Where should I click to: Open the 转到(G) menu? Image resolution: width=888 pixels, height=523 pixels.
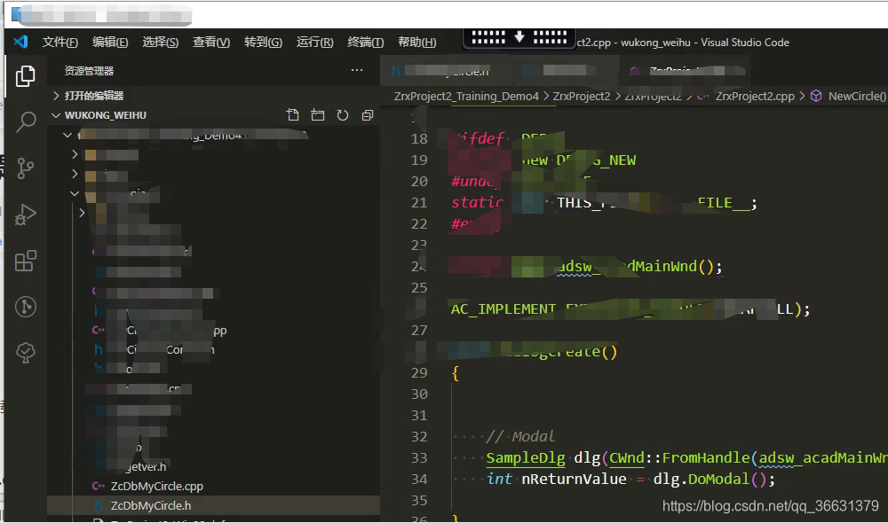[263, 43]
